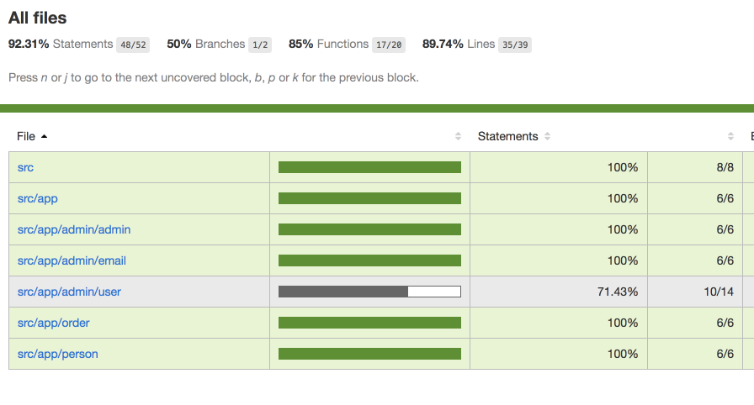
Task: Open the src/app/person link
Action: (57, 354)
